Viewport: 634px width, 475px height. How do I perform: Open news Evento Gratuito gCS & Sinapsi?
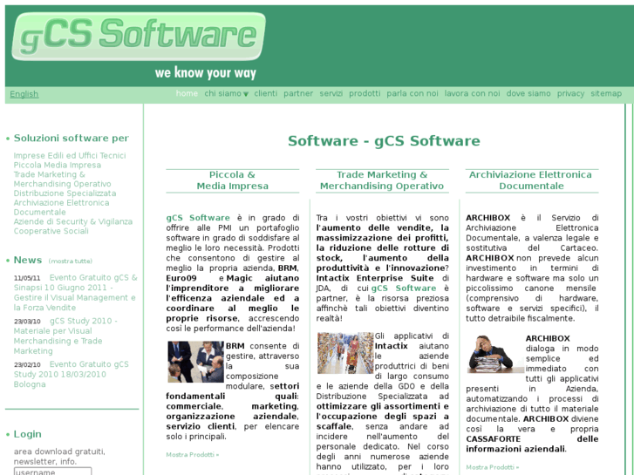coord(75,293)
